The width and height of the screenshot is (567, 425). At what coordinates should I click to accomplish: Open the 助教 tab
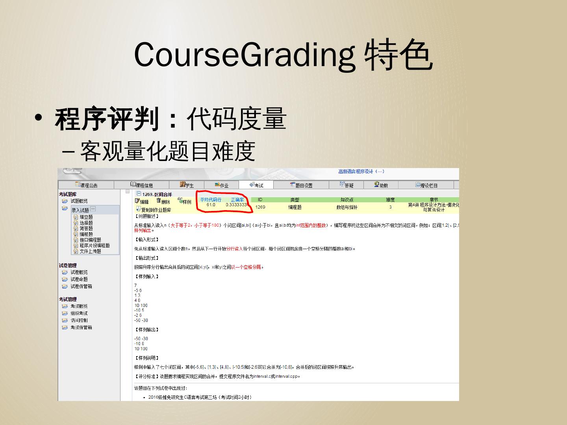pos(381,185)
